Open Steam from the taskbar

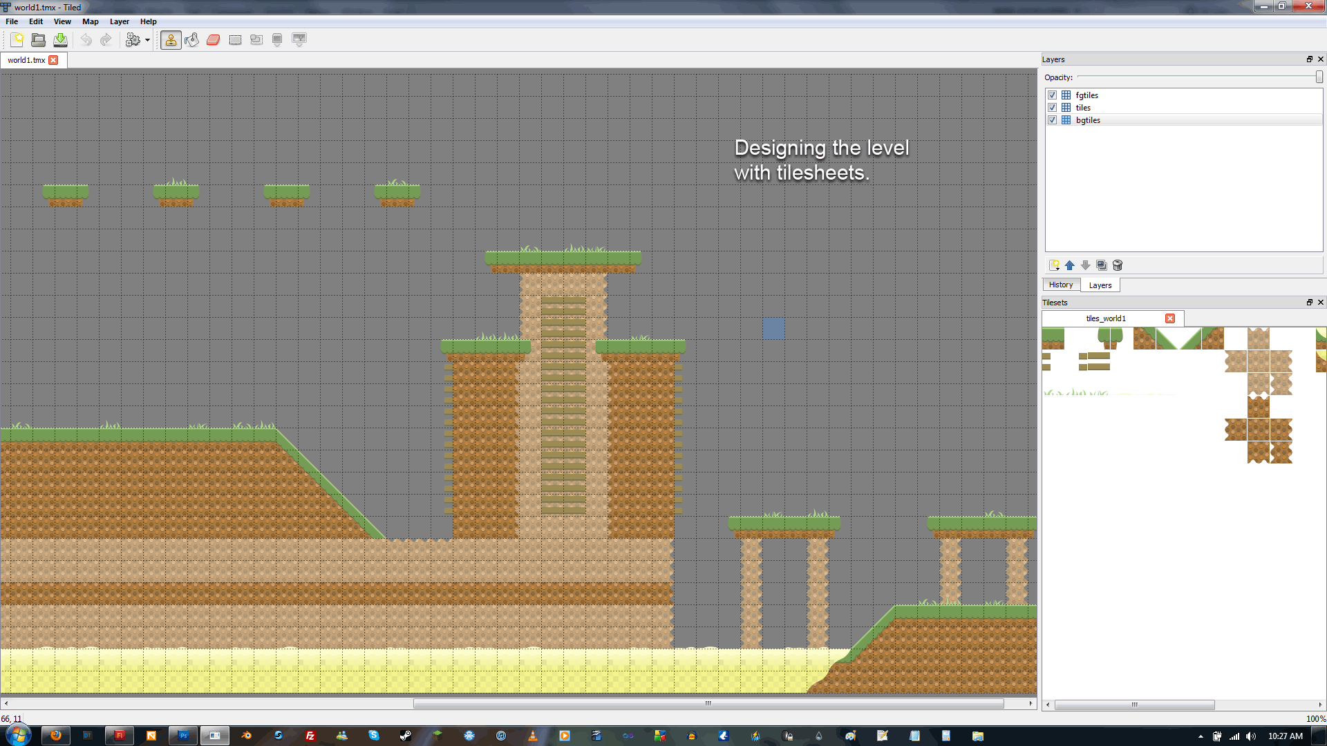point(406,736)
